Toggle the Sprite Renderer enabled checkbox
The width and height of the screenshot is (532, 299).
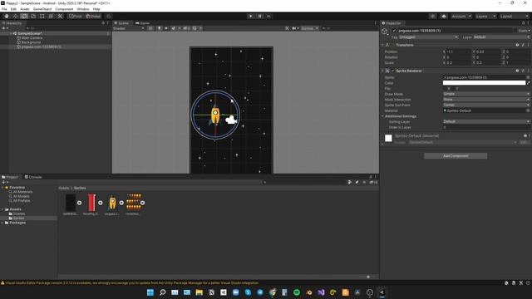[393, 71]
